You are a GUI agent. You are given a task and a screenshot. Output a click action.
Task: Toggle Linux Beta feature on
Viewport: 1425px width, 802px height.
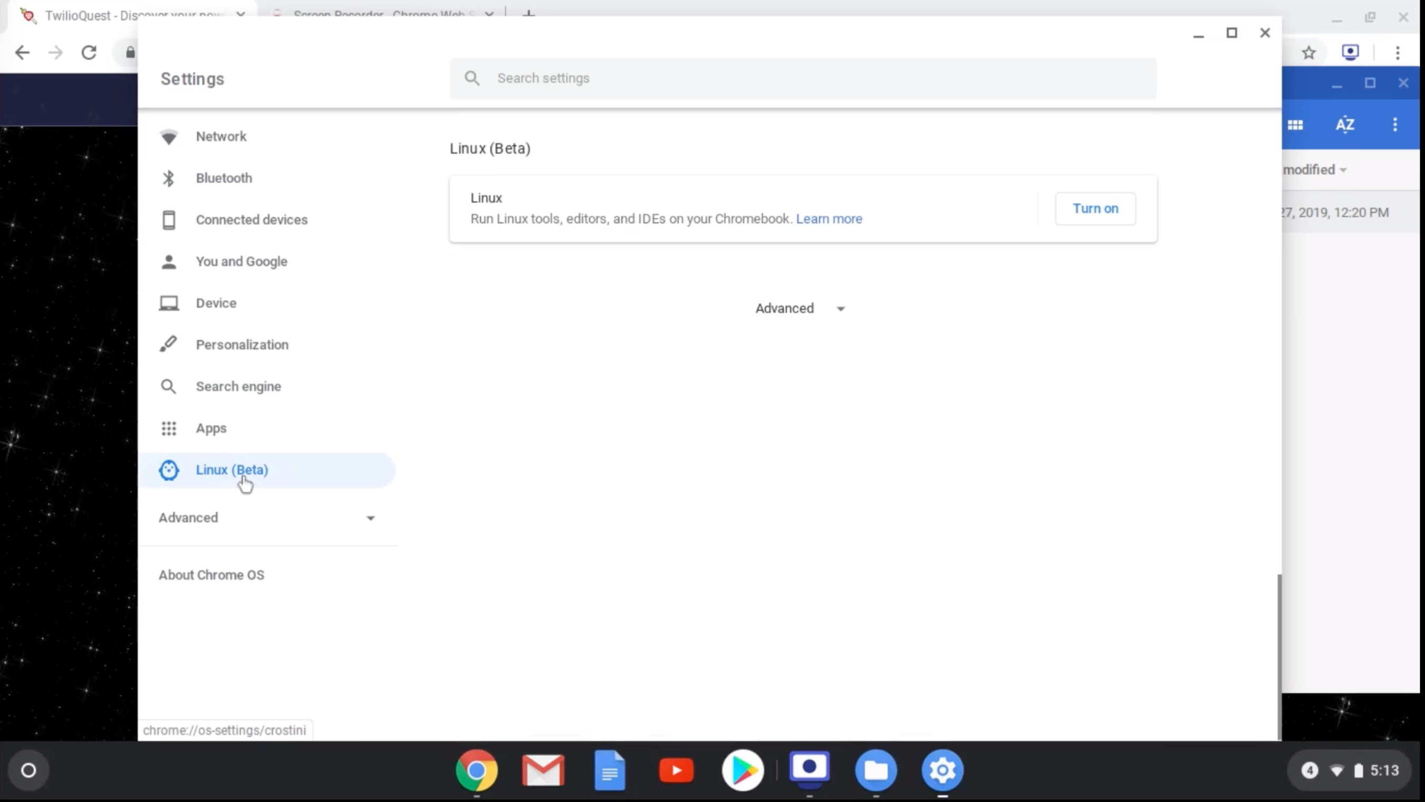tap(1095, 207)
